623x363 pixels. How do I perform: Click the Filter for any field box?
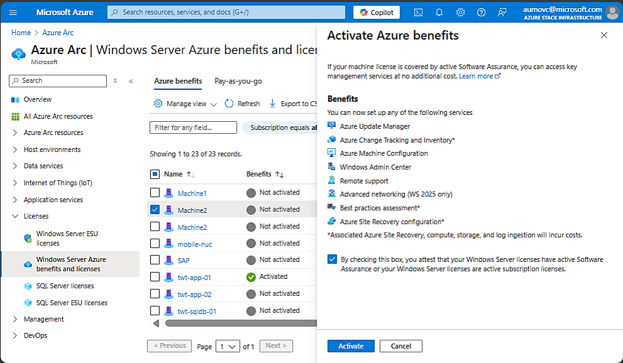pos(193,127)
